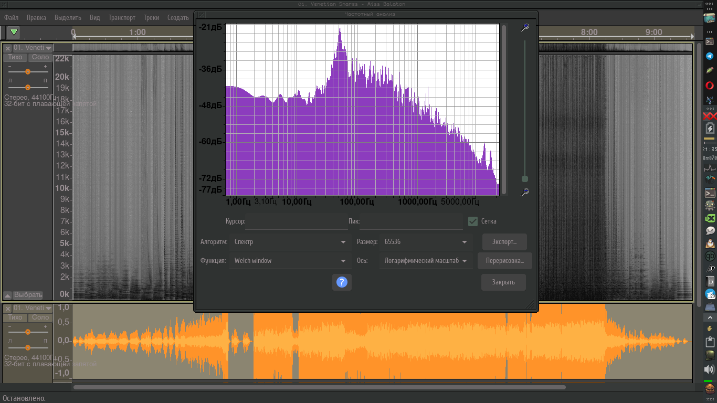Close the waveform track with the X

tap(8, 309)
